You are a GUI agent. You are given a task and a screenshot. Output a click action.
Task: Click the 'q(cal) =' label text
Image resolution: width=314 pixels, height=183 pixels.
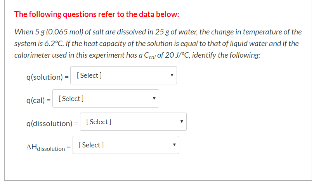pyautogui.click(x=38, y=100)
